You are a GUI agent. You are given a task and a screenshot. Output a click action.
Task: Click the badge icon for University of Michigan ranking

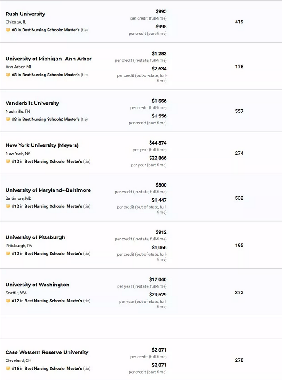pyautogui.click(x=8, y=75)
